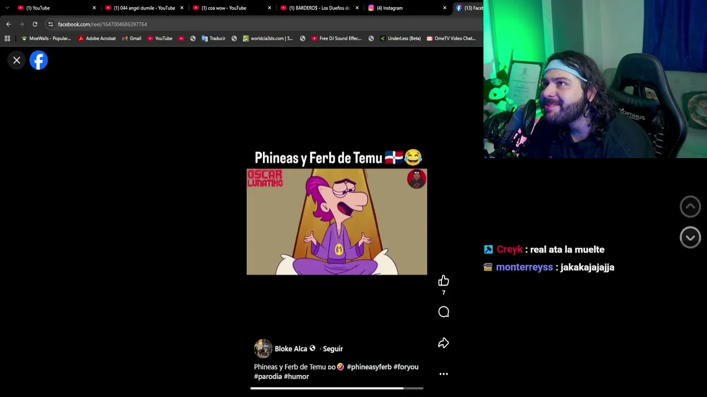This screenshot has height=397, width=707.
Task: Like the reel with the thumbs-up icon
Action: click(x=444, y=281)
